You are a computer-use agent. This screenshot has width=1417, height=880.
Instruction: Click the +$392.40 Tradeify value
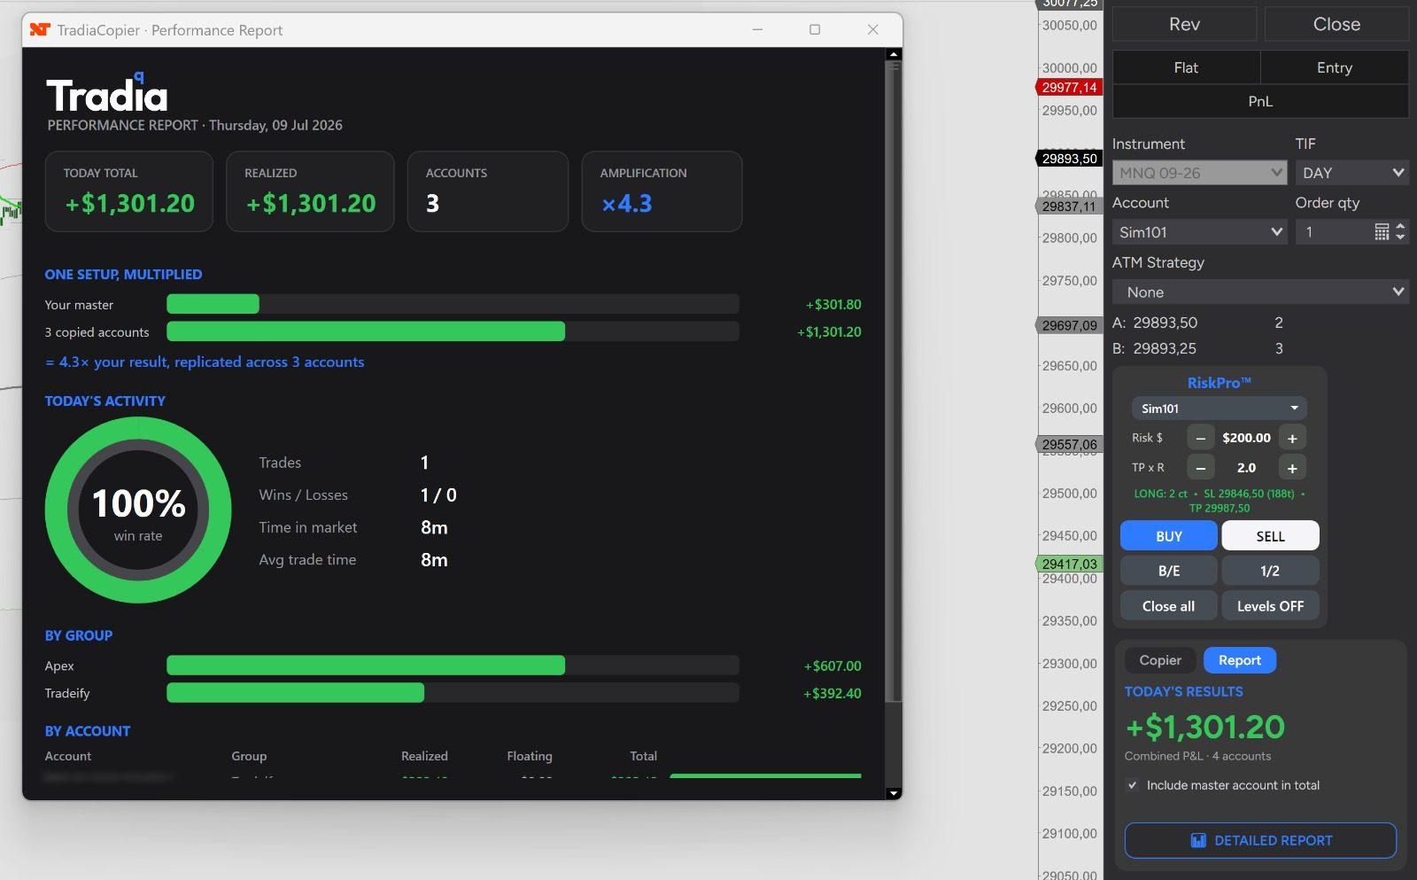pos(832,693)
